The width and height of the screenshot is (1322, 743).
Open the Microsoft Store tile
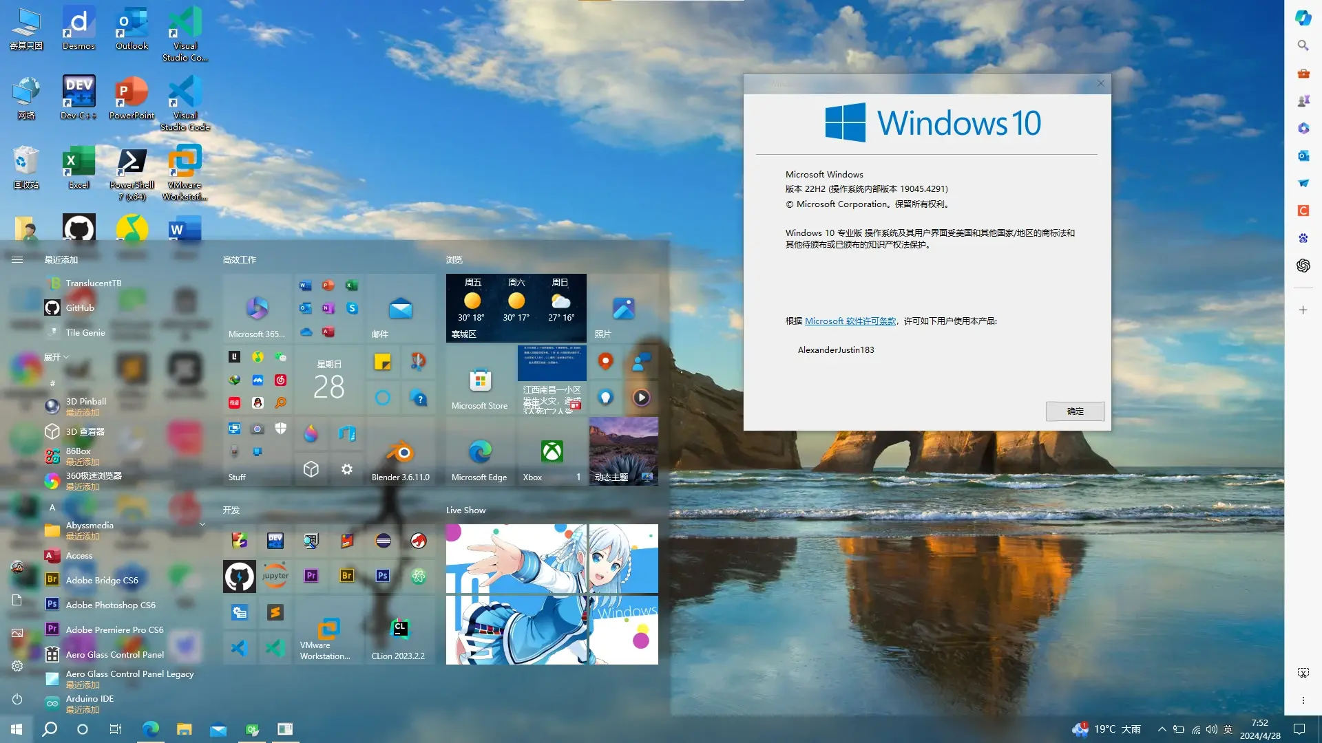click(x=480, y=382)
